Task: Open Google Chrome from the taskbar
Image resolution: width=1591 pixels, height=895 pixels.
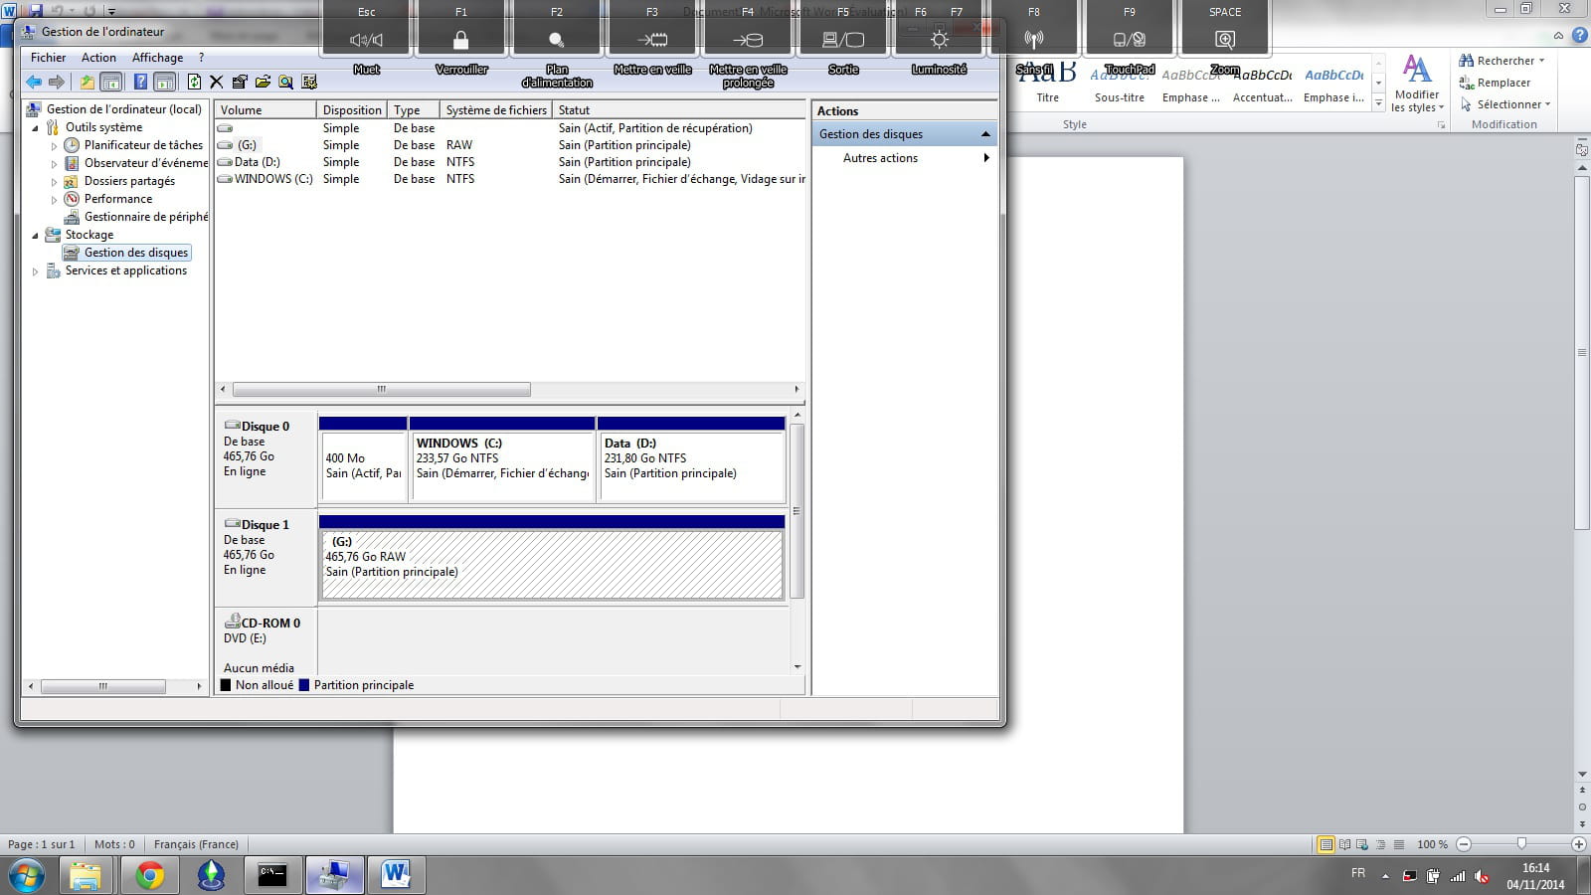Action: pyautogui.click(x=149, y=875)
